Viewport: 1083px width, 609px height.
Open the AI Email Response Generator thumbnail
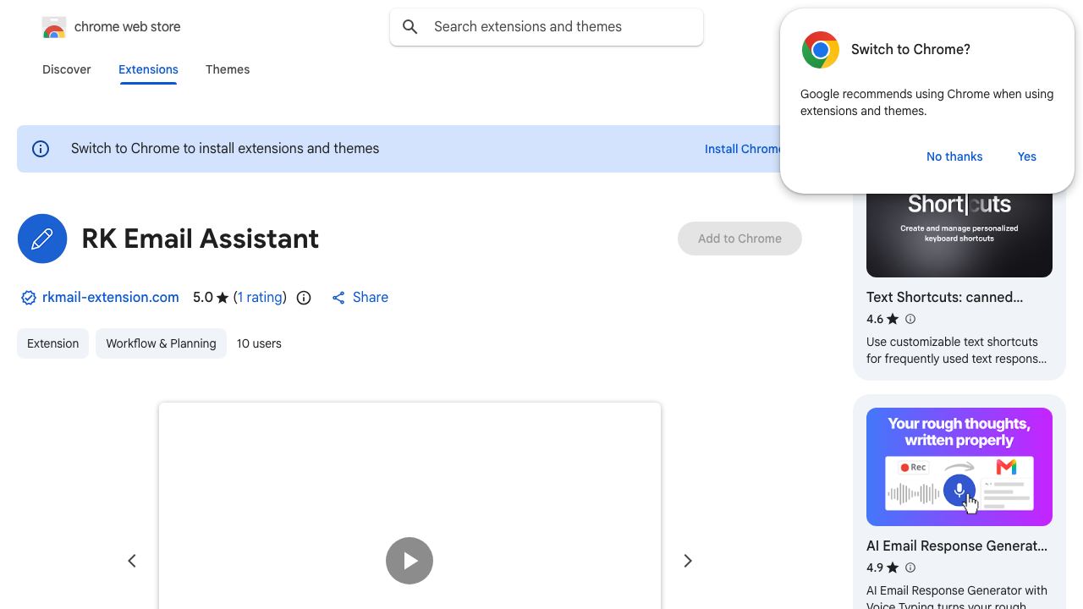[x=959, y=467]
